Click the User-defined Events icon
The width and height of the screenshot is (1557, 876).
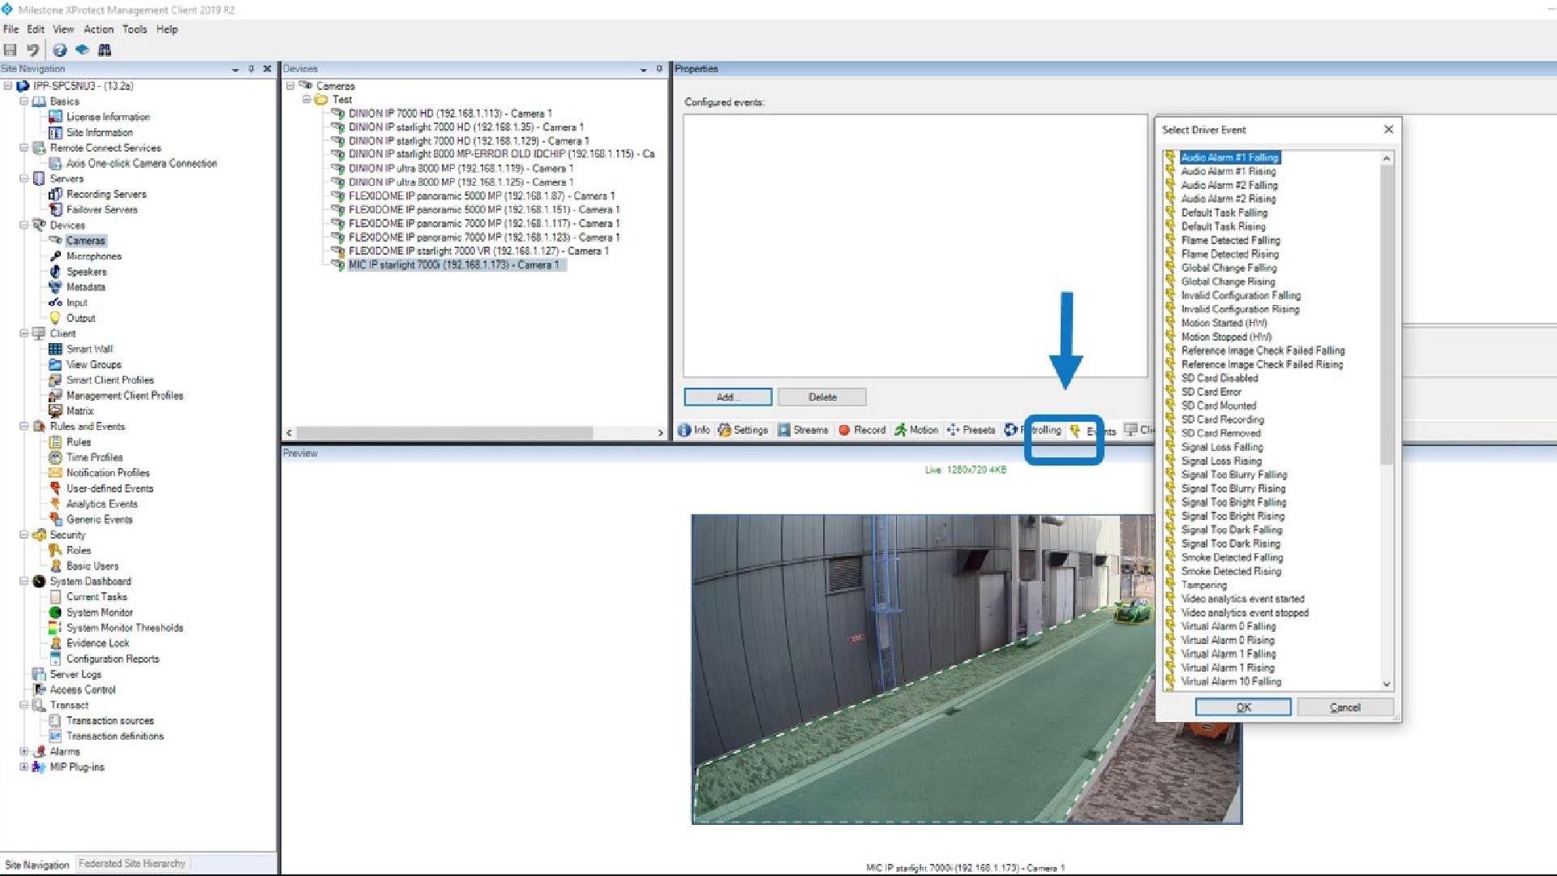click(55, 488)
